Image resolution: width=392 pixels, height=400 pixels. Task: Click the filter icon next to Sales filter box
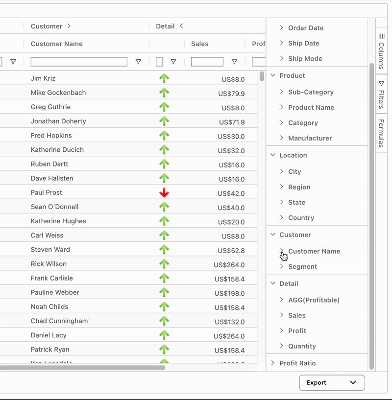click(234, 62)
